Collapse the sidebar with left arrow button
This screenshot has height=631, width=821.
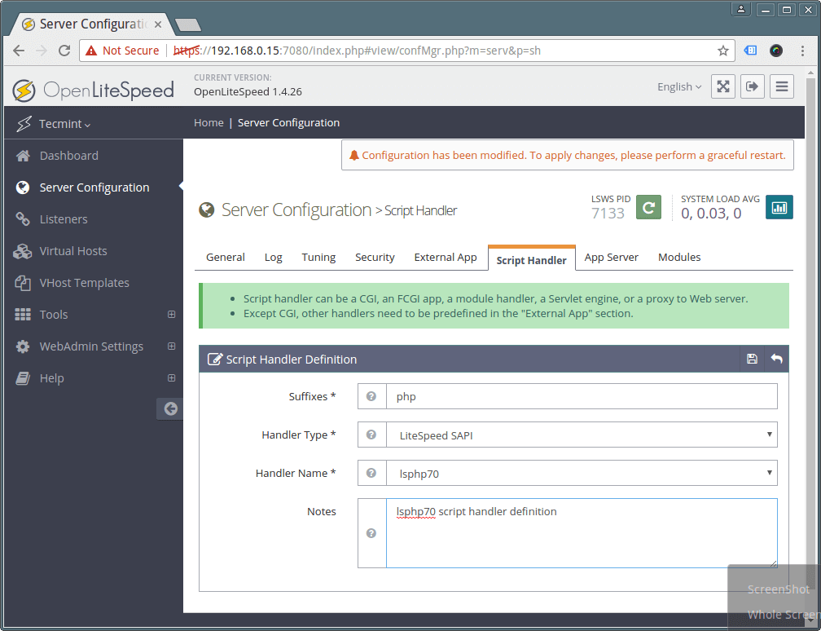(x=170, y=409)
